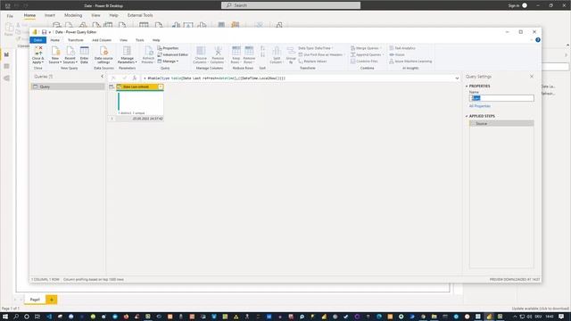Click Use First Row as Headers
Viewport: 571px width, 321px height.
[320, 54]
